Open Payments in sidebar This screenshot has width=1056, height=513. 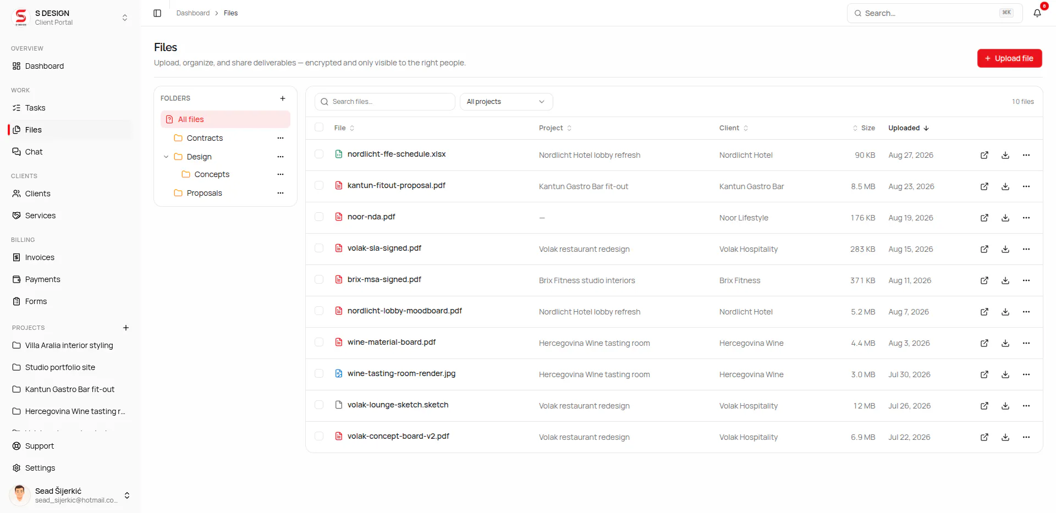(70, 279)
